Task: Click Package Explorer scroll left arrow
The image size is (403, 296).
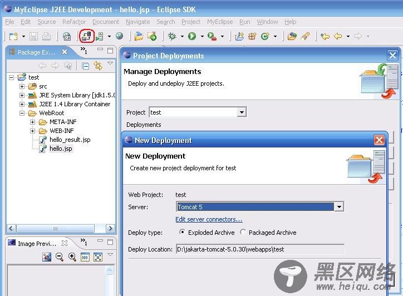Action: pyautogui.click(x=11, y=228)
